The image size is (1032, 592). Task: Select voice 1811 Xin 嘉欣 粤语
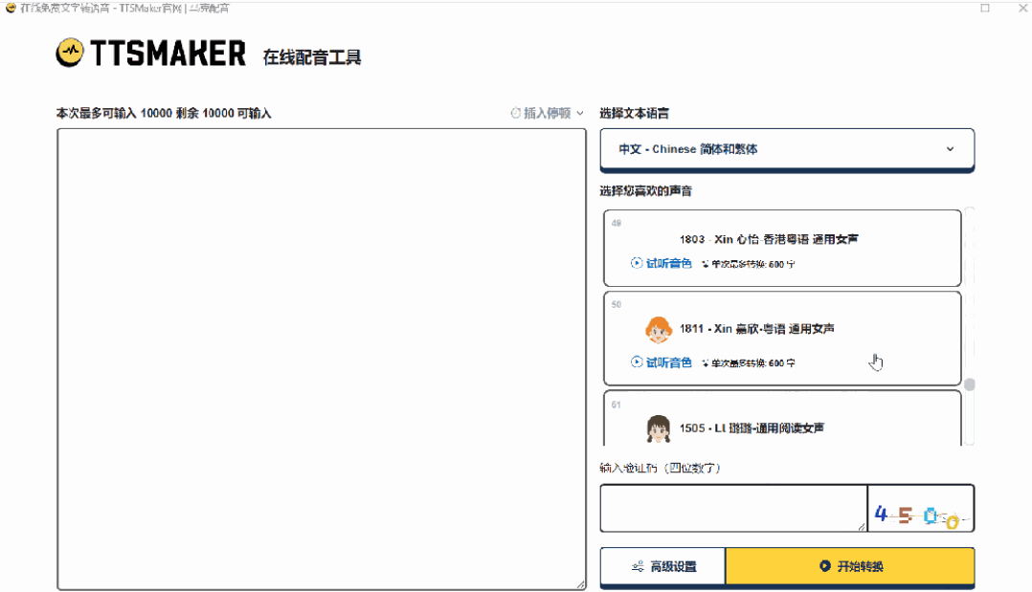point(782,339)
